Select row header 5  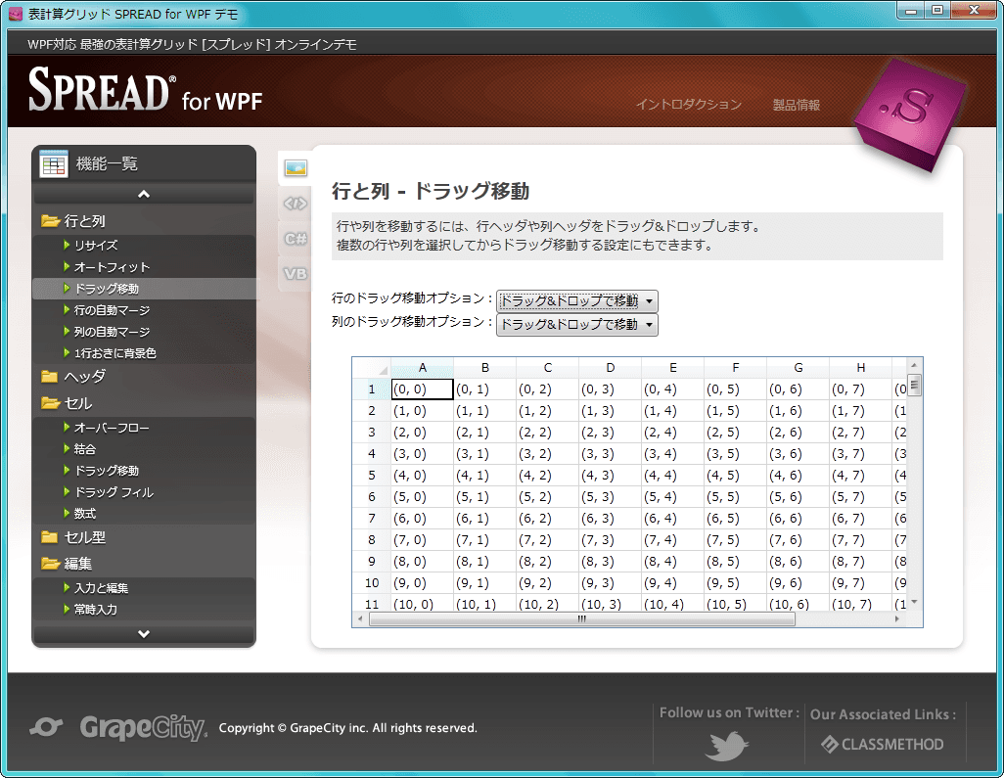pyautogui.click(x=372, y=476)
